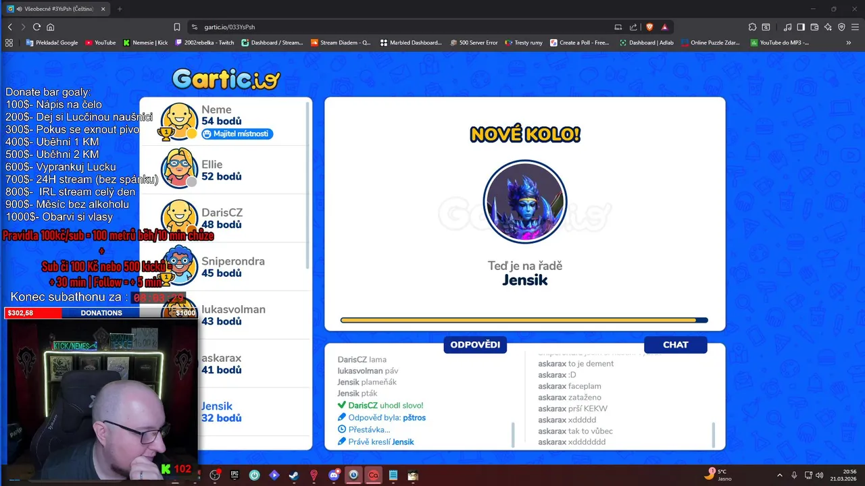Image resolution: width=865 pixels, height=486 pixels.
Task: Click Ellie's player avatar
Action: pyautogui.click(x=178, y=169)
